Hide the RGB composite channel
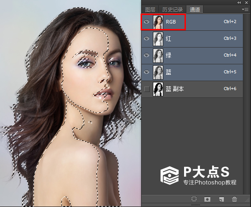Image resolution: width=251 pixels, height=207 pixels. (x=147, y=22)
